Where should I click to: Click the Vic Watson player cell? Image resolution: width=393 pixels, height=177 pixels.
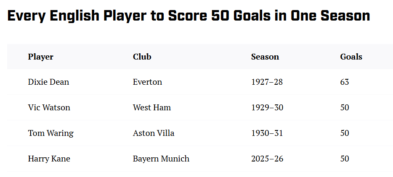coord(49,108)
